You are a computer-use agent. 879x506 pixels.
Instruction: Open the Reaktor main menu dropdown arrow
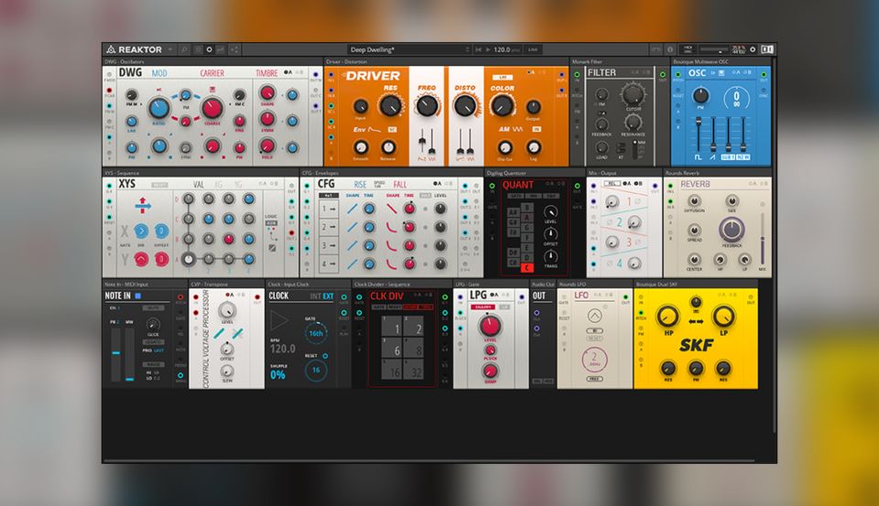click(x=172, y=49)
